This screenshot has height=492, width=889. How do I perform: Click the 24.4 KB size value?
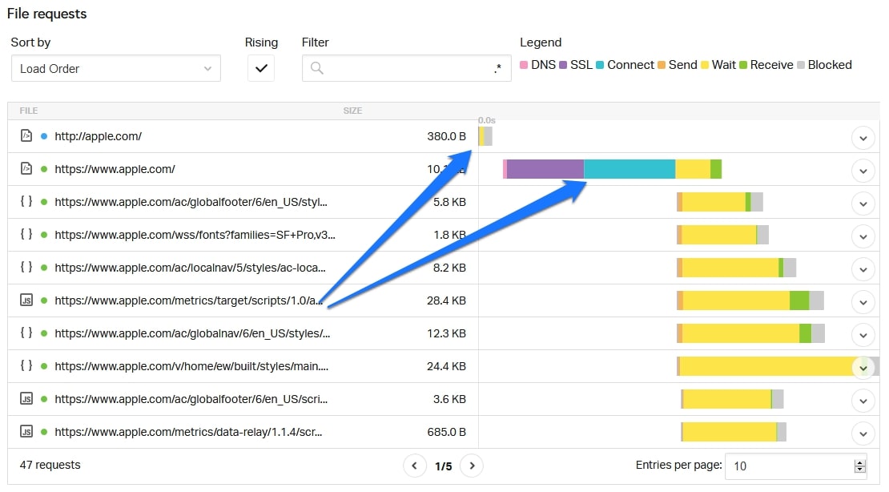[x=446, y=366]
